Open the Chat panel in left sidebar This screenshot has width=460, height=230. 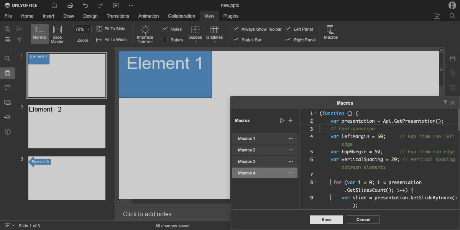(x=7, y=102)
